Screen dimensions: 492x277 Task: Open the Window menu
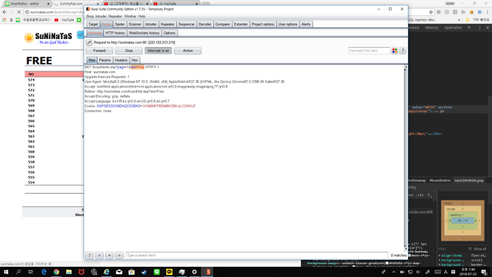[x=130, y=16]
